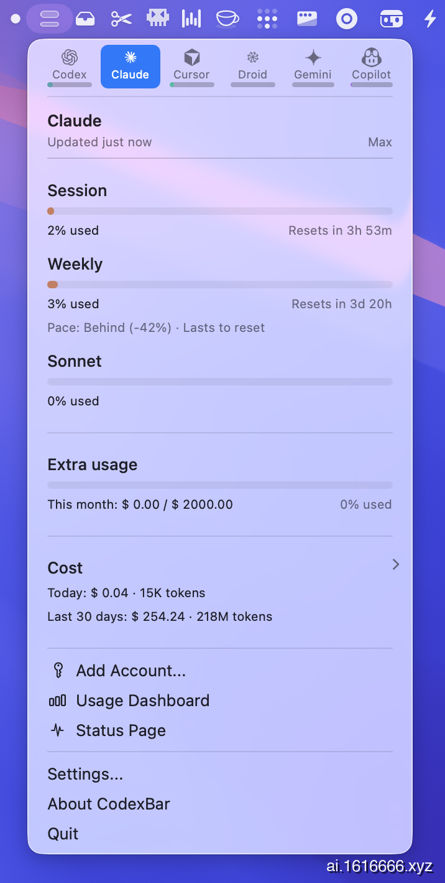Open the CodexBar menu bar icon

point(49,19)
